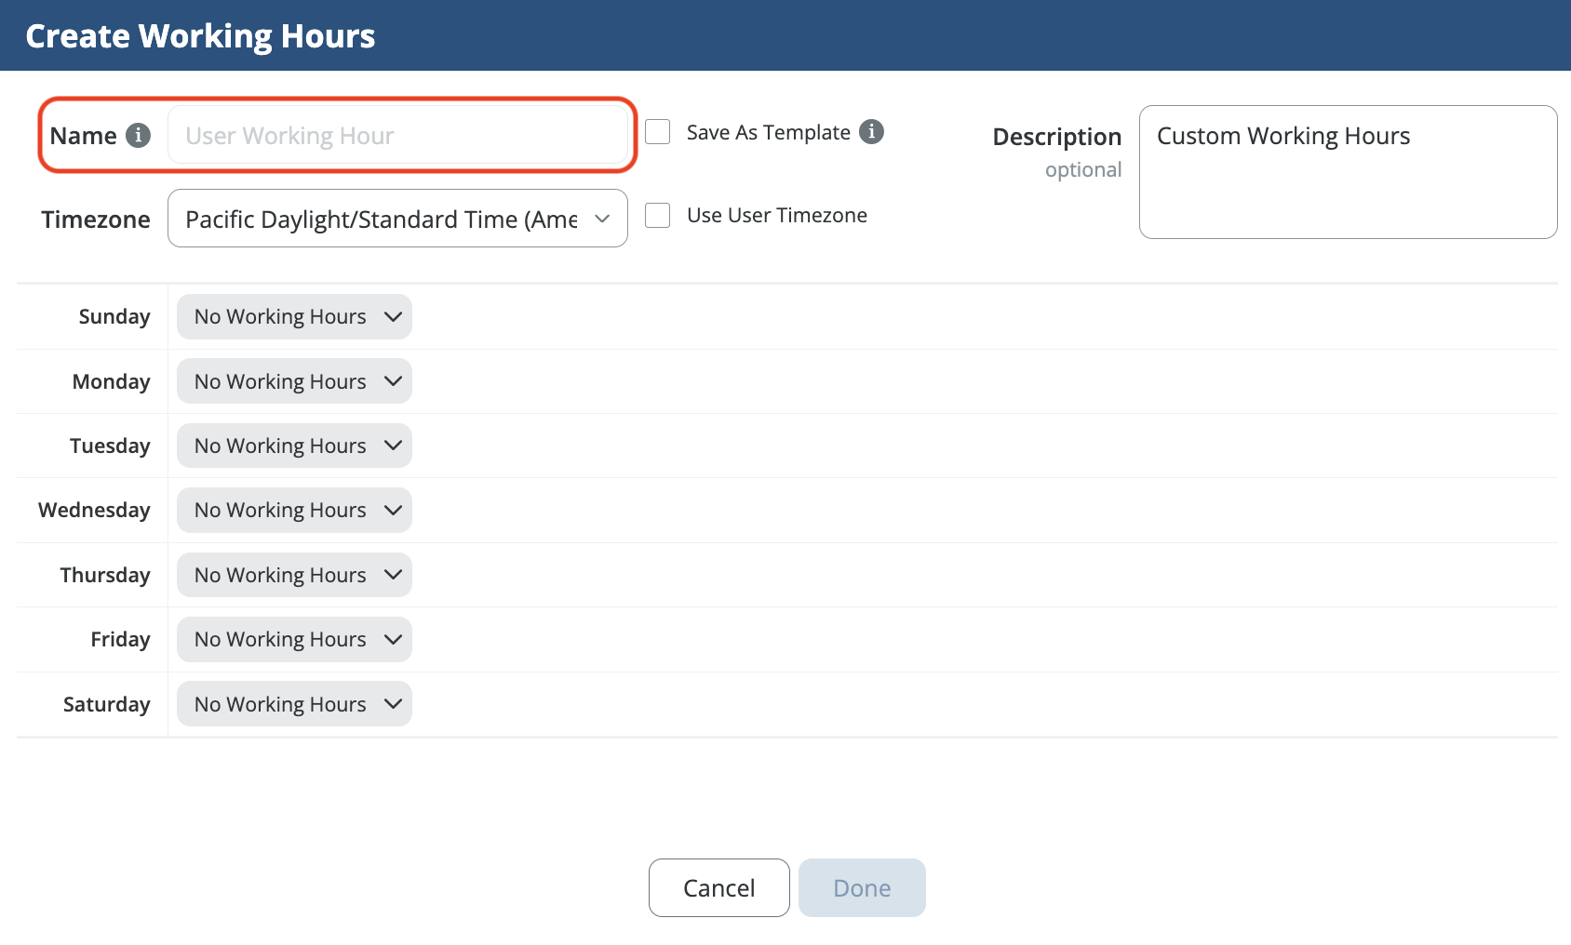This screenshot has width=1571, height=945.
Task: Select Thursday working hours dropdown
Action: click(294, 576)
